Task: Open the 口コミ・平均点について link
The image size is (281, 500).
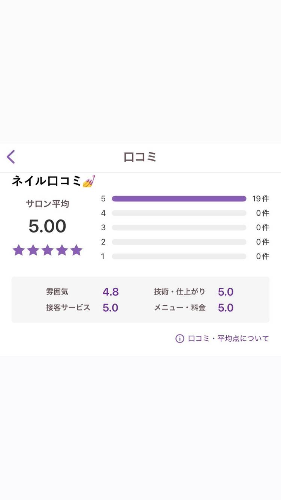Action: (x=228, y=338)
